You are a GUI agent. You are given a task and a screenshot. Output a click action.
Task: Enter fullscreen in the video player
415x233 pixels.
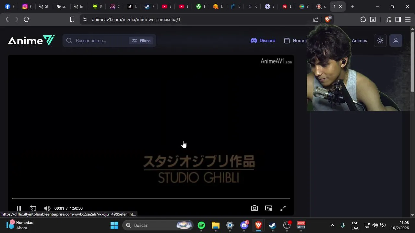[x=283, y=208]
